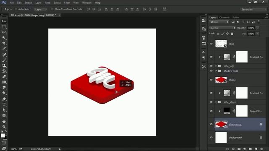
Task: Select the Lasso tool
Action: click(x=4, y=32)
